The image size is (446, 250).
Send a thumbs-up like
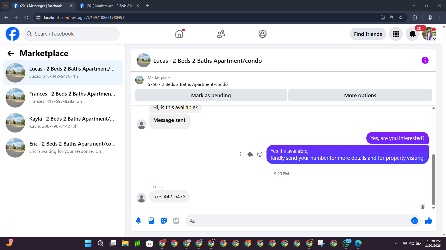click(428, 221)
